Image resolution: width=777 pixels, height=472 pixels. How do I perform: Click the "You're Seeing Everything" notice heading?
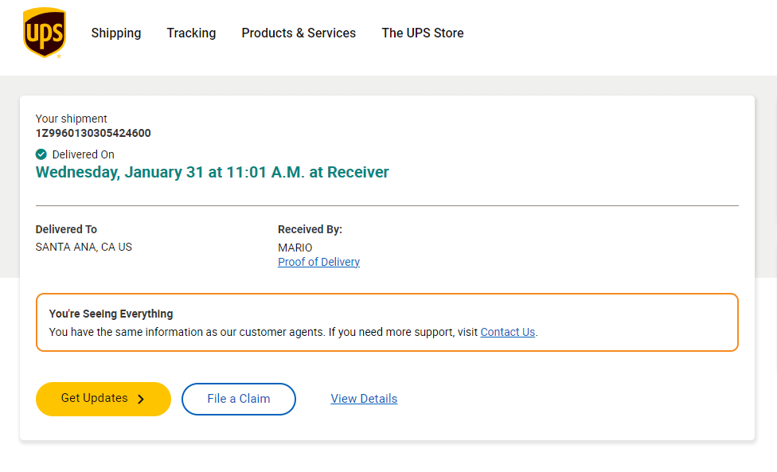(x=111, y=314)
